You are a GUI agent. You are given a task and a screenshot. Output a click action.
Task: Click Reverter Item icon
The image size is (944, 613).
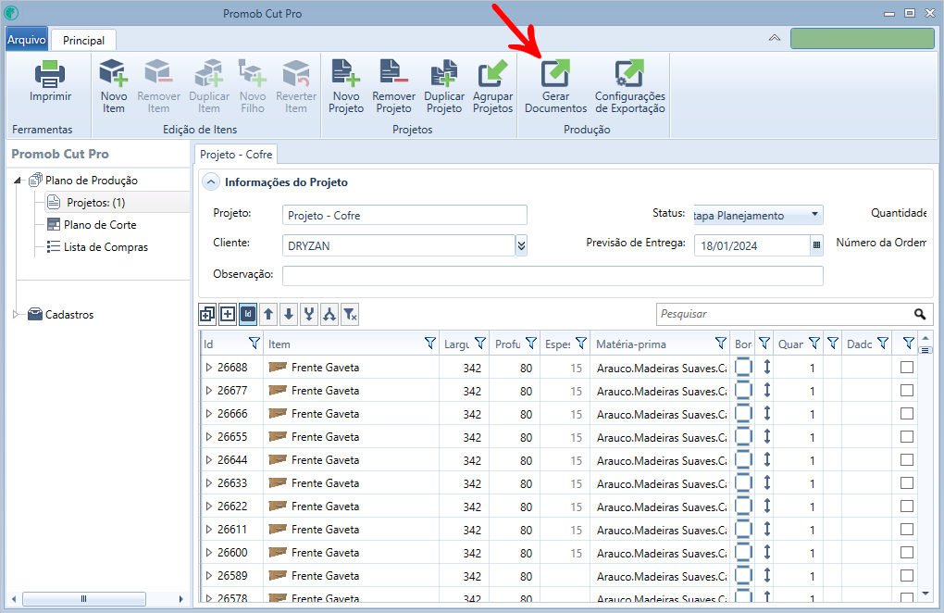tap(296, 72)
